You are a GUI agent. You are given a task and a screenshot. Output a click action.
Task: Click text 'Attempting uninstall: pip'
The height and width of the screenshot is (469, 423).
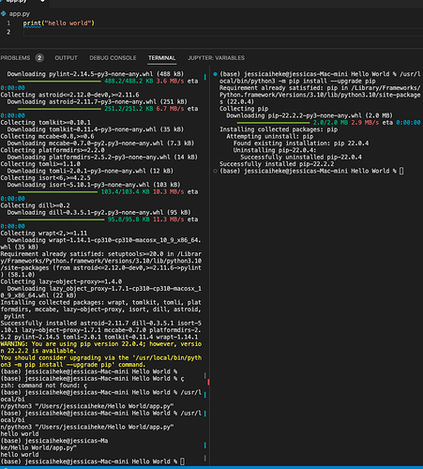(270, 136)
